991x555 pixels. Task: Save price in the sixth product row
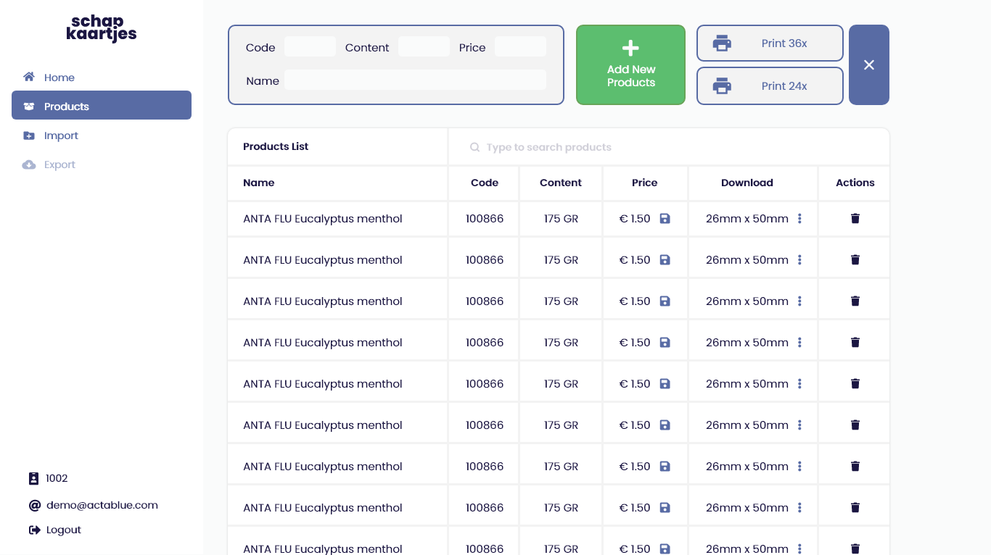point(665,425)
